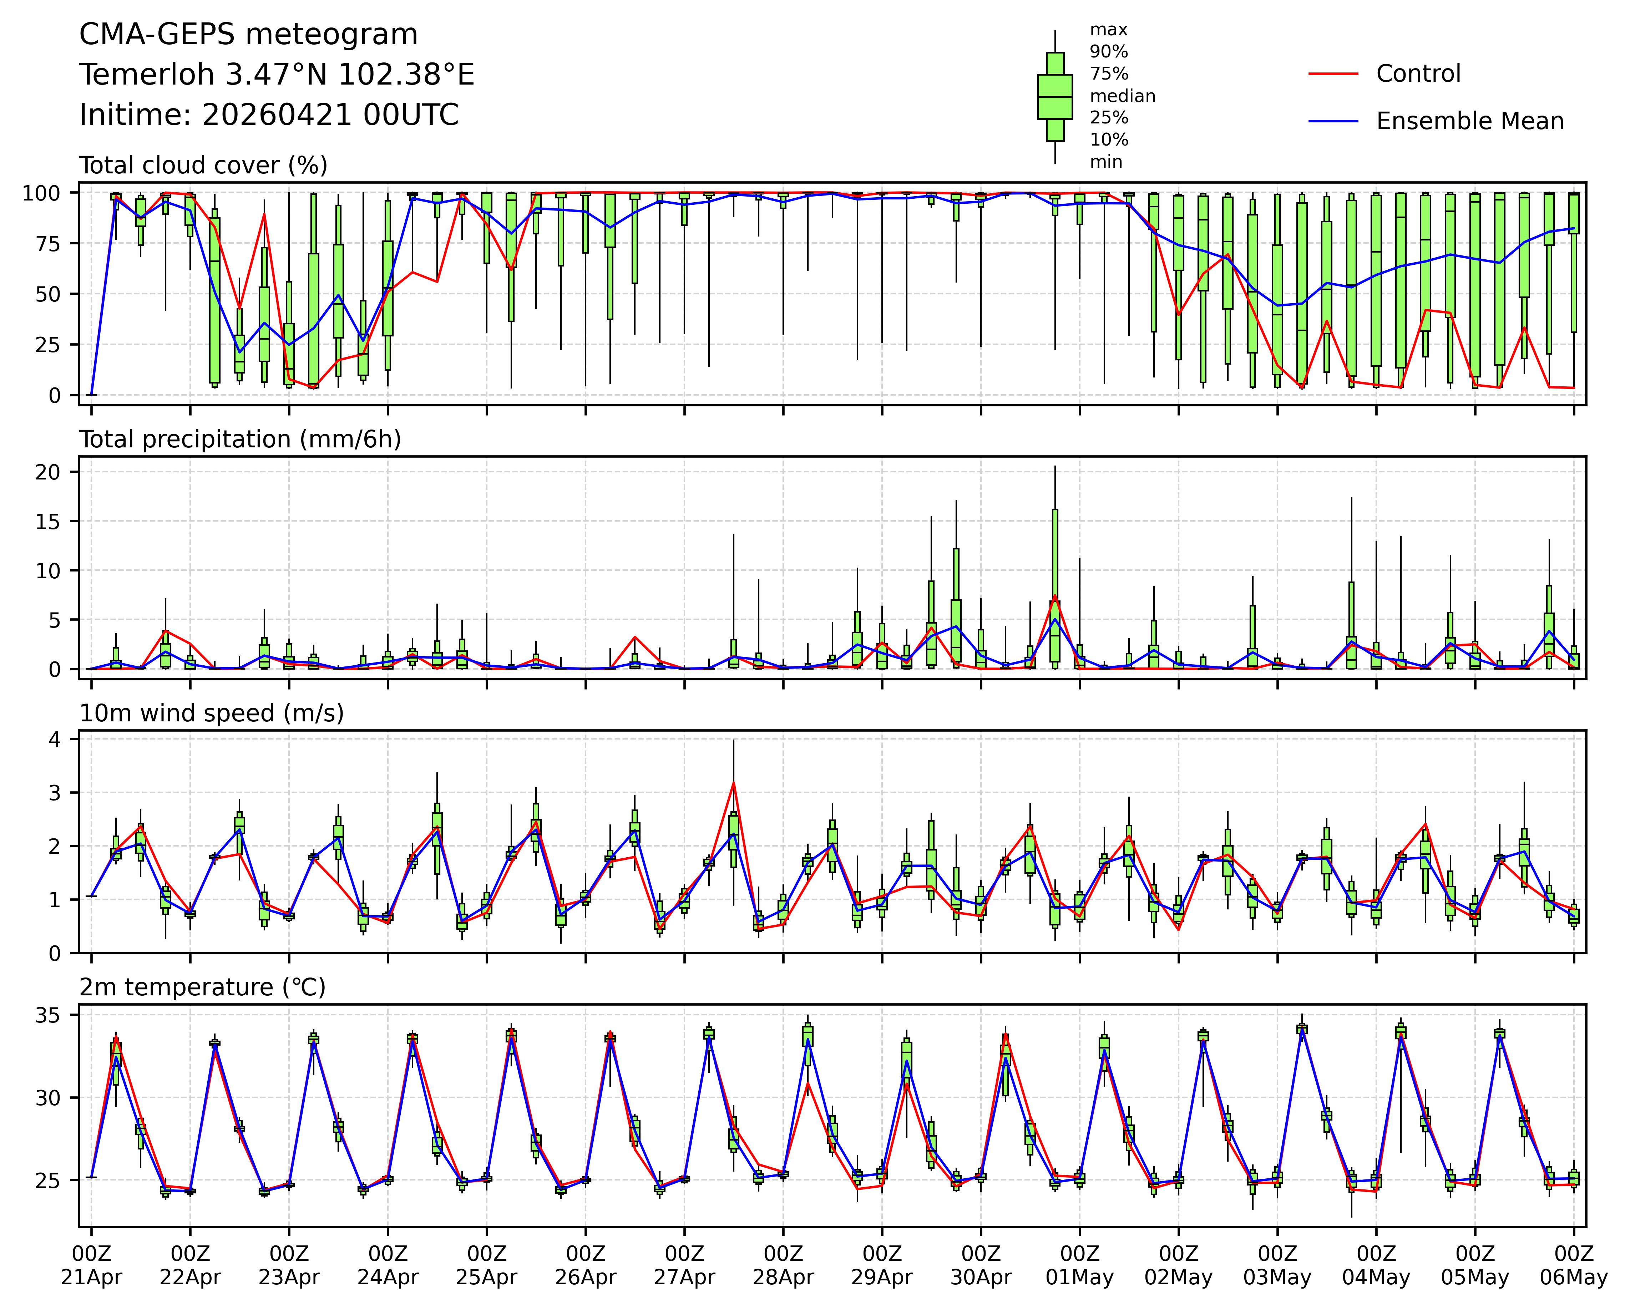The width and height of the screenshot is (1630, 1310).
Task: Click the 90% percentile legend label
Action: point(1108,52)
